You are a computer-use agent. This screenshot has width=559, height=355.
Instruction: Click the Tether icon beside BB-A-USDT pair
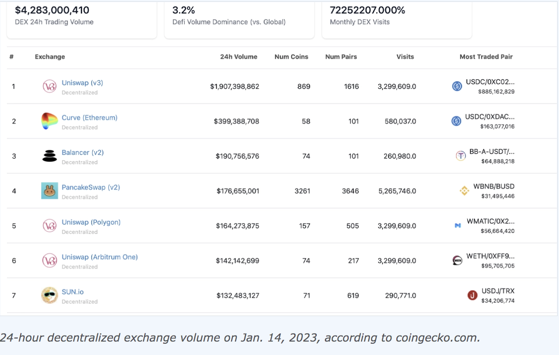tap(461, 156)
